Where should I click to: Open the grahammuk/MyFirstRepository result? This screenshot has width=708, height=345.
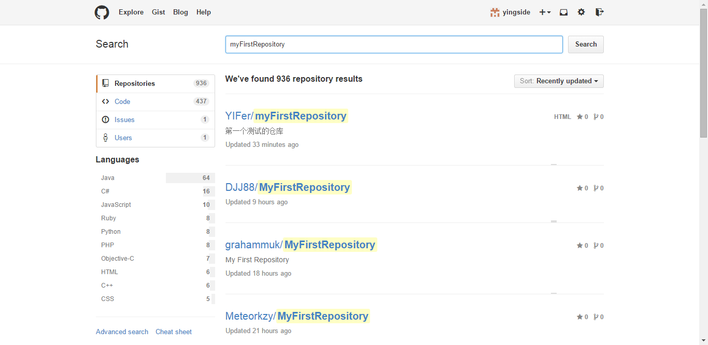301,245
